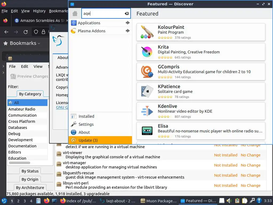The width and height of the screenshot is (273, 205).
Task: Click the Muon category list horizontal scrollbar
Action: [x=19, y=163]
